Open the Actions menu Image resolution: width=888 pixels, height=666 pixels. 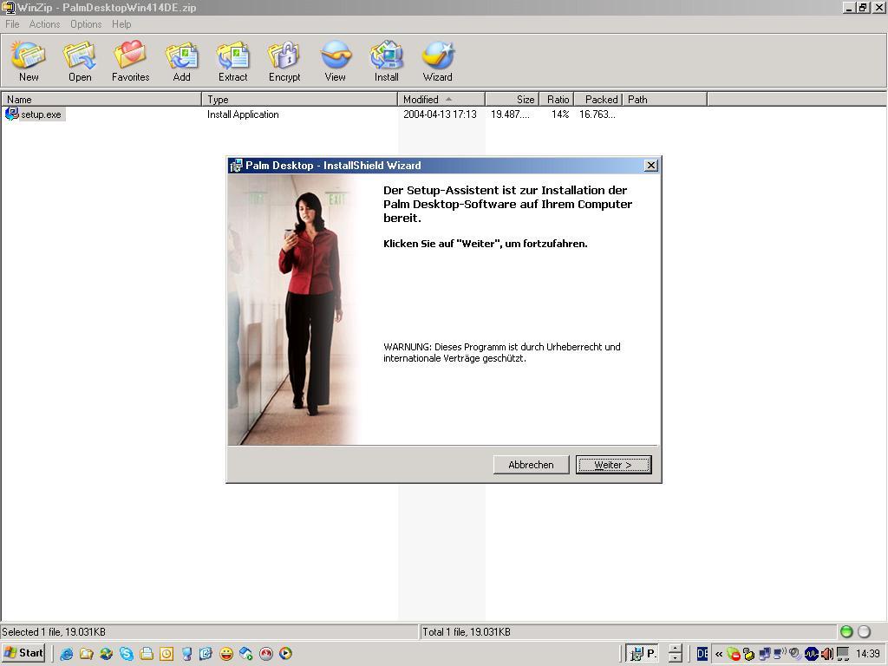(44, 23)
